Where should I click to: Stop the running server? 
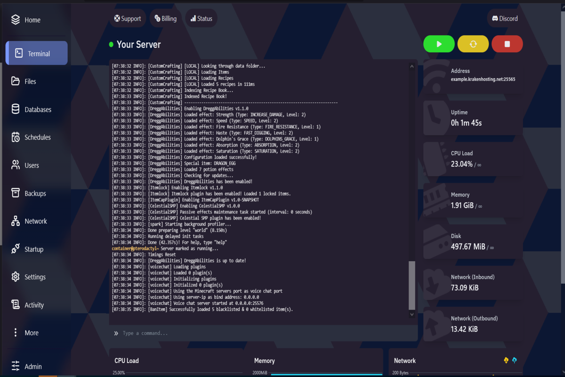(x=507, y=44)
